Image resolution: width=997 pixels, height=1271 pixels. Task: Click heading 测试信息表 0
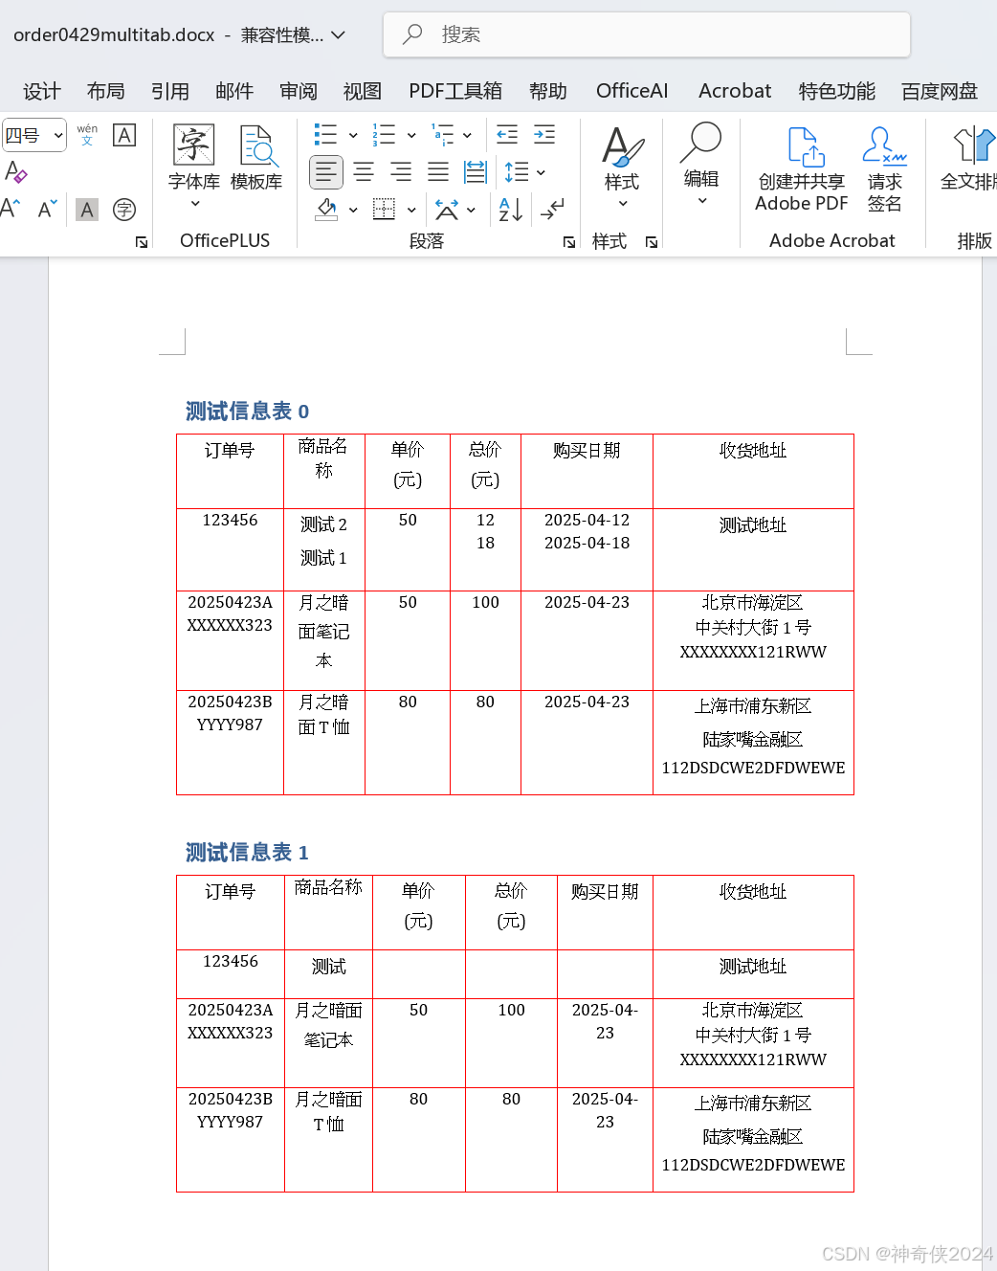(248, 411)
